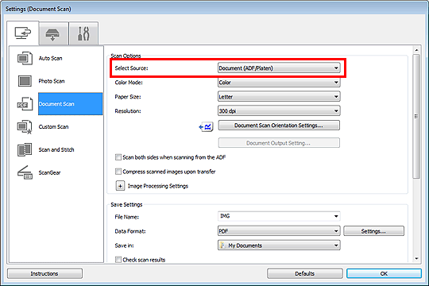429x286 pixels.
Task: Choose Custom Scan from the list
Action: [x=53, y=127]
